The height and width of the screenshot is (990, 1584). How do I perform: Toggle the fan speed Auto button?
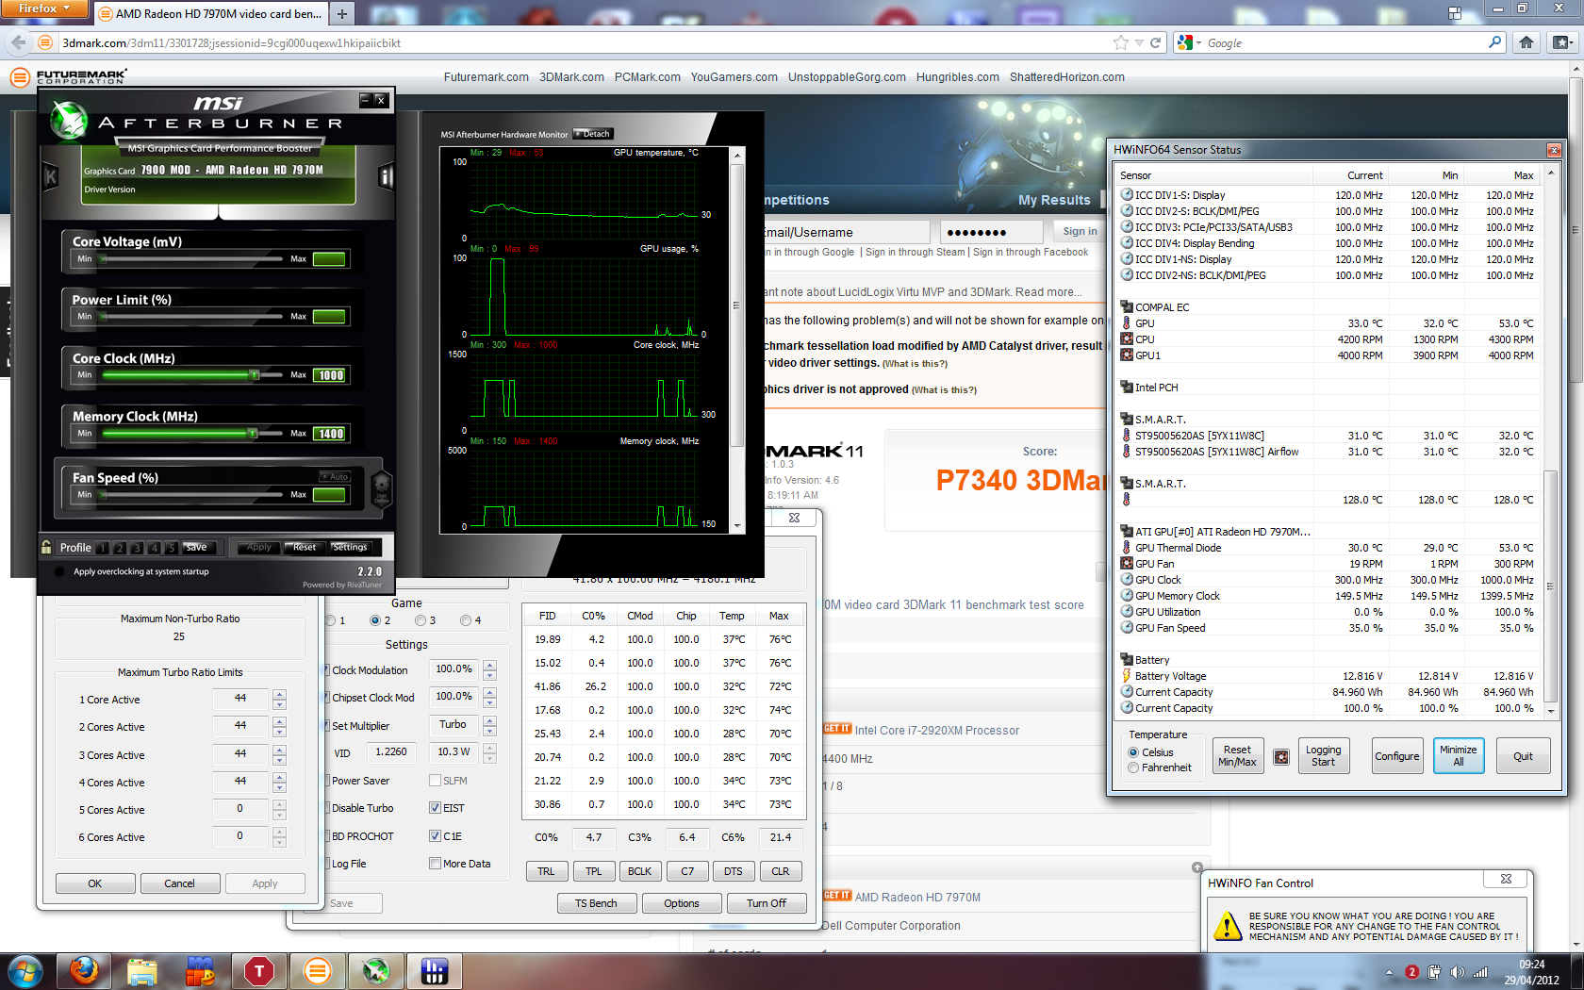click(335, 477)
